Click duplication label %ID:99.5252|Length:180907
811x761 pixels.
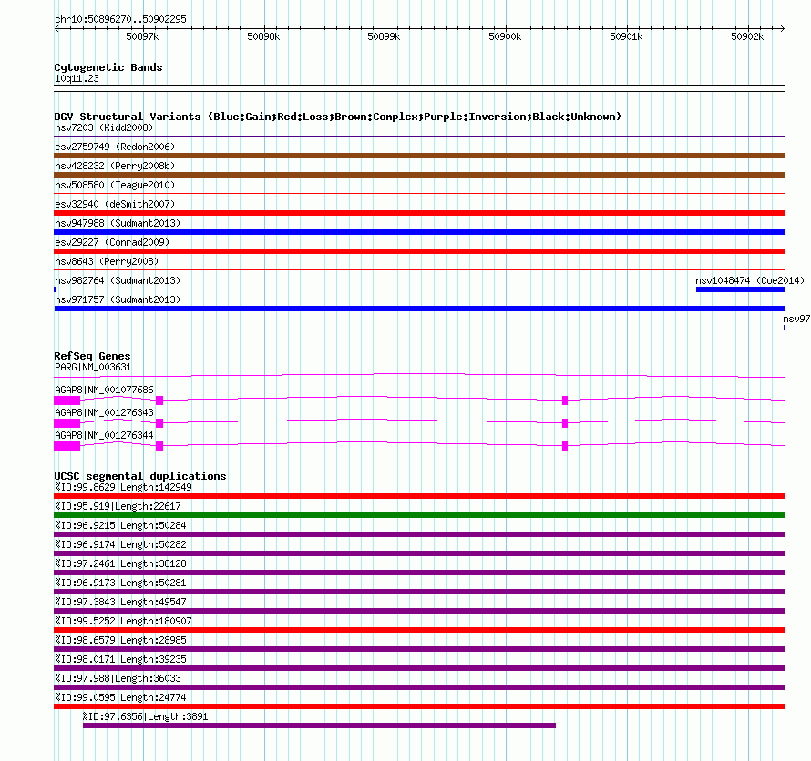point(123,621)
